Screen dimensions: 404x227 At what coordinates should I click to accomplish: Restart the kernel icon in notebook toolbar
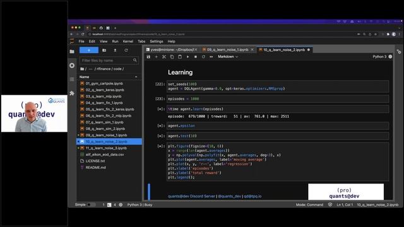tap(203, 57)
